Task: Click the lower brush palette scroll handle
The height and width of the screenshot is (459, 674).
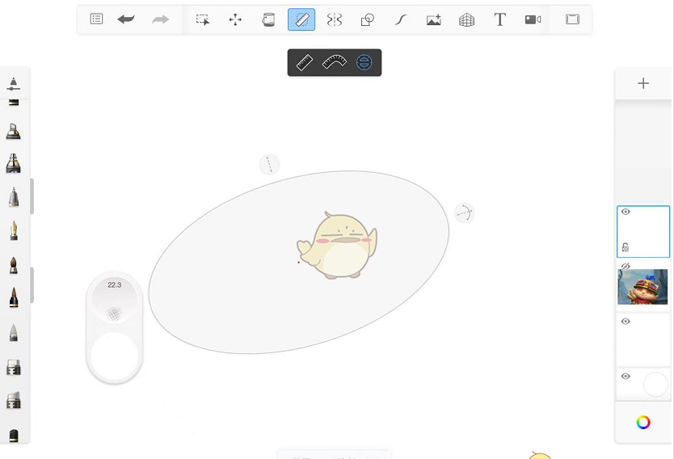Action: pyautogui.click(x=32, y=285)
